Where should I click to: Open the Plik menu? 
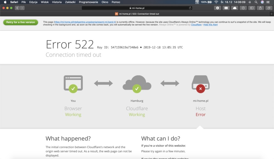tap(24, 2)
